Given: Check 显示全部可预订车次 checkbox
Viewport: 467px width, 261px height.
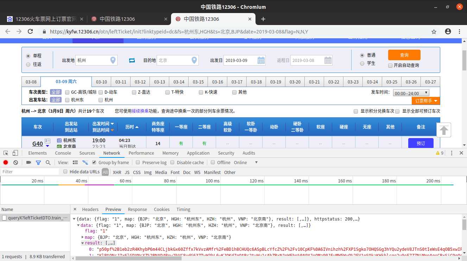Looking at the screenshot, I should 397,111.
